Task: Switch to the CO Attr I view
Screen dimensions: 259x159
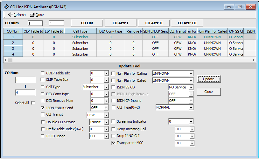Action: click(x=120, y=23)
